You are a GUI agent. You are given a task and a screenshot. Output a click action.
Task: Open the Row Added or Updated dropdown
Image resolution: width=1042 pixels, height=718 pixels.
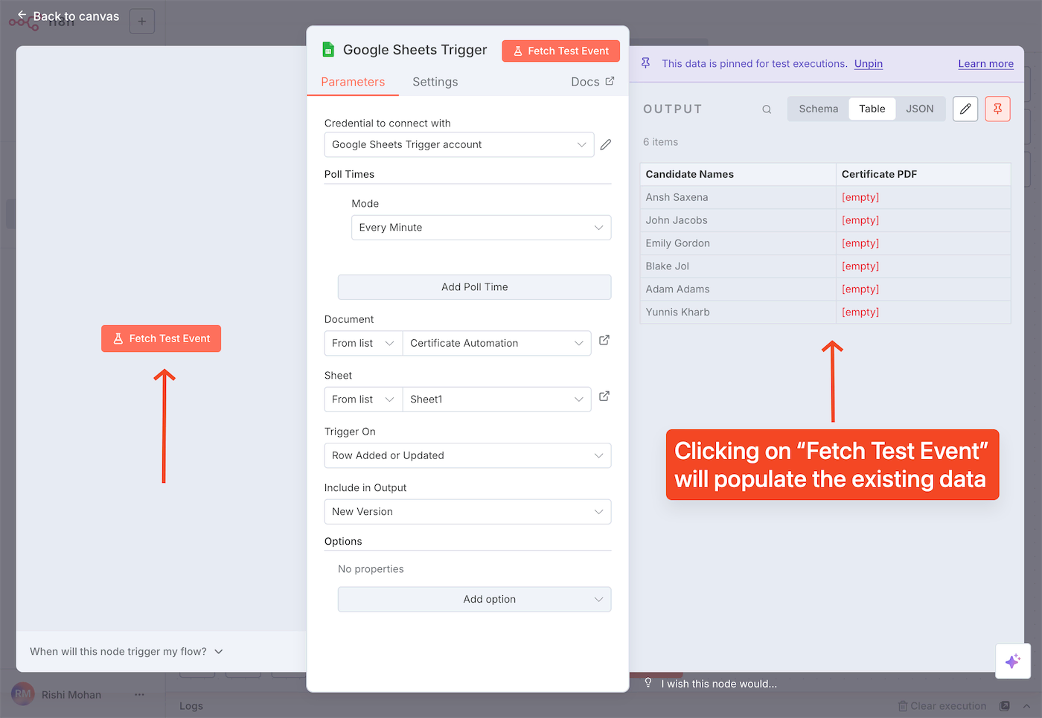pos(468,455)
